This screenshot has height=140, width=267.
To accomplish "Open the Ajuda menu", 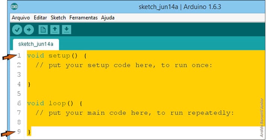I will [108, 18].
